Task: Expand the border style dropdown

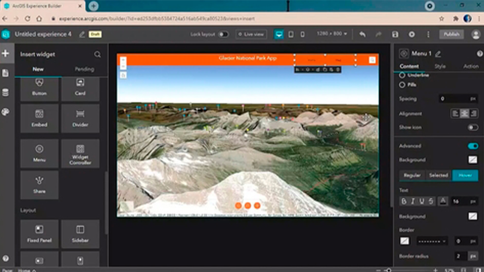Action: pos(432,241)
